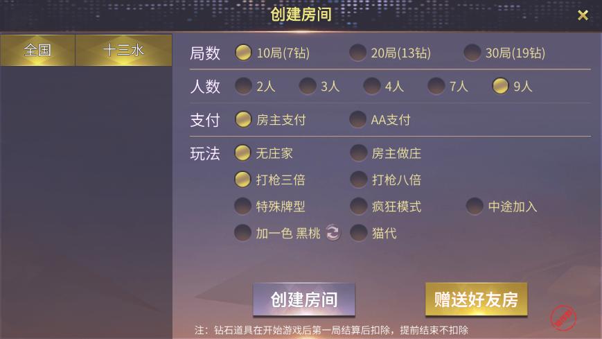Switch to the 全国 tab

point(37,50)
